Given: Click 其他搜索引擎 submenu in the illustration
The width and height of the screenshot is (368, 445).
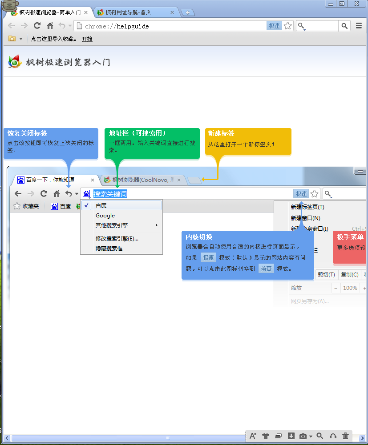Looking at the screenshot, I should 121,225.
